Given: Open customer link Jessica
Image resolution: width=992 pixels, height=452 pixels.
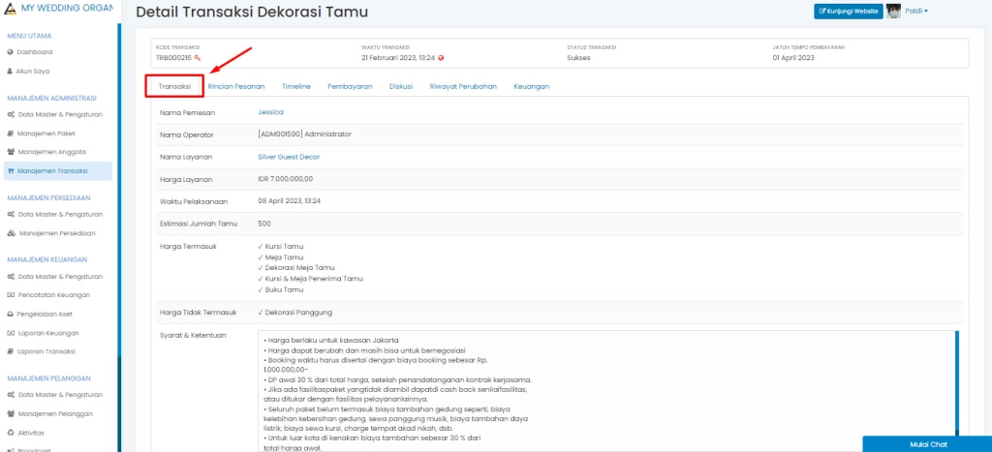Looking at the screenshot, I should tap(270, 112).
